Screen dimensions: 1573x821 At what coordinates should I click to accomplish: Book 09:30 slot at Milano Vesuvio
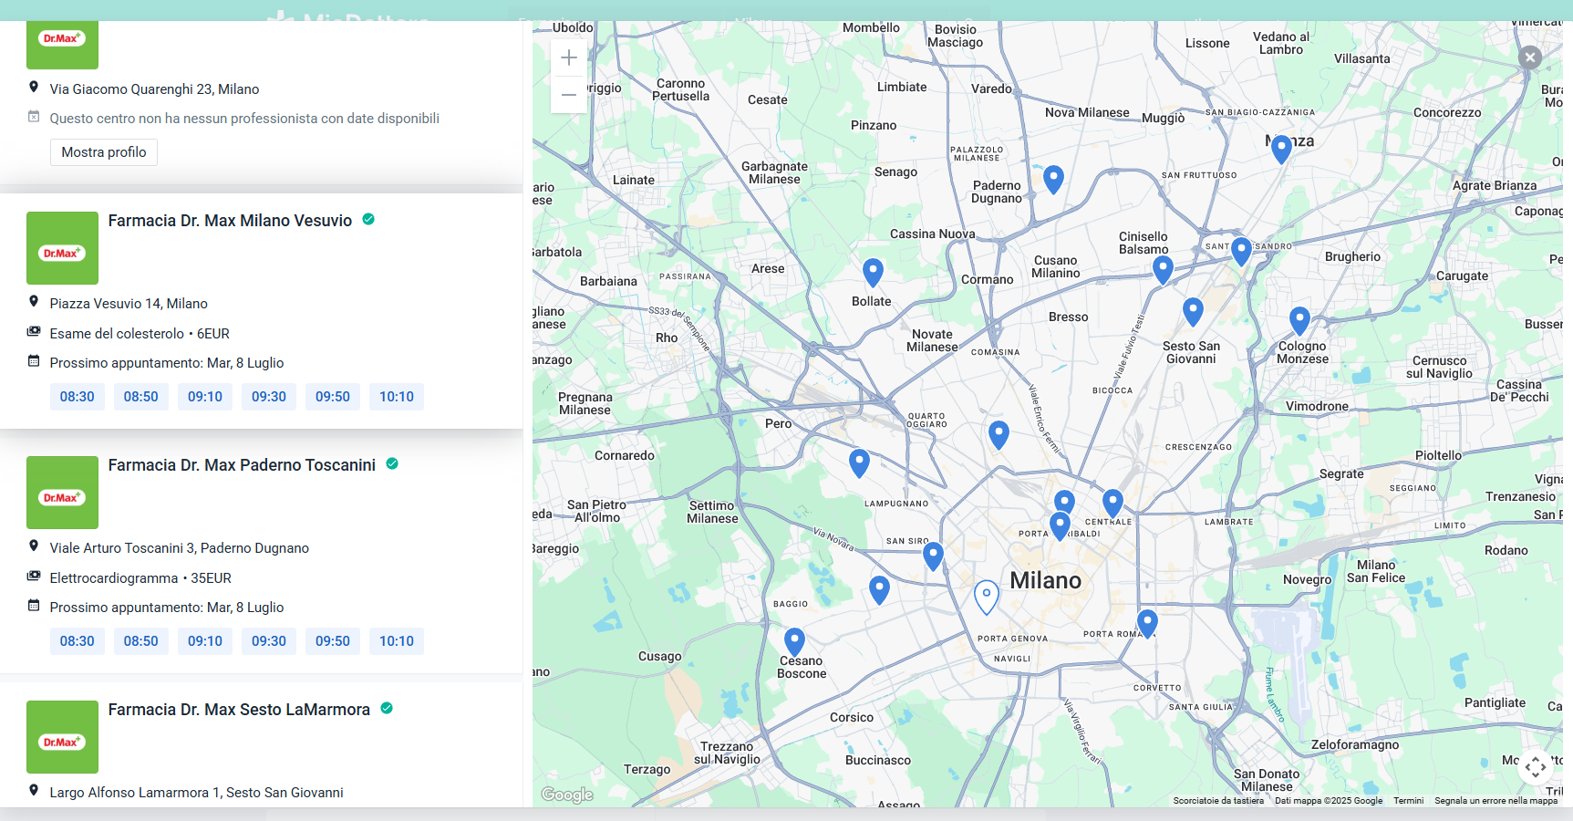click(x=269, y=397)
